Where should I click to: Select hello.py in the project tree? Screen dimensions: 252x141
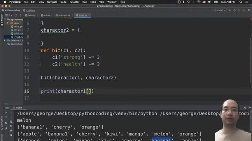pyautogui.click(x=17, y=27)
